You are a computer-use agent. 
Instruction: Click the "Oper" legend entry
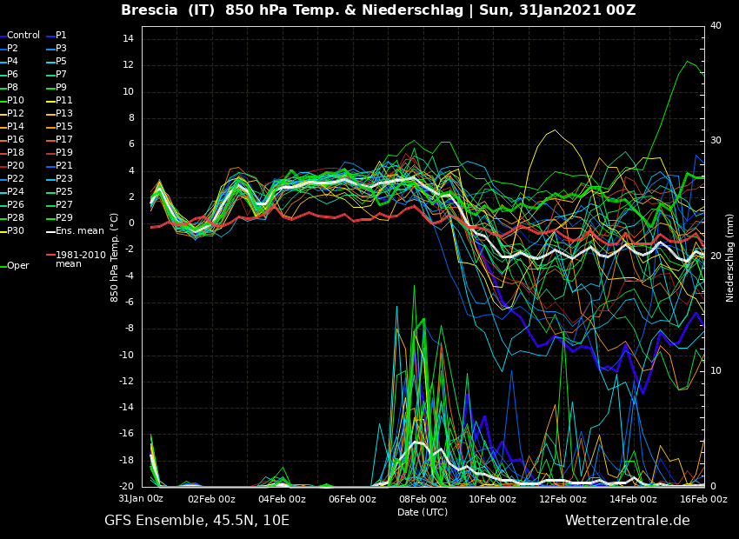coord(15,266)
